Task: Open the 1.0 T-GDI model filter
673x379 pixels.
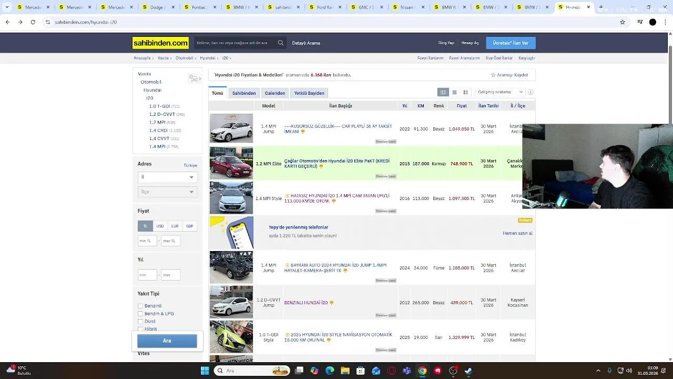Action: pos(159,106)
